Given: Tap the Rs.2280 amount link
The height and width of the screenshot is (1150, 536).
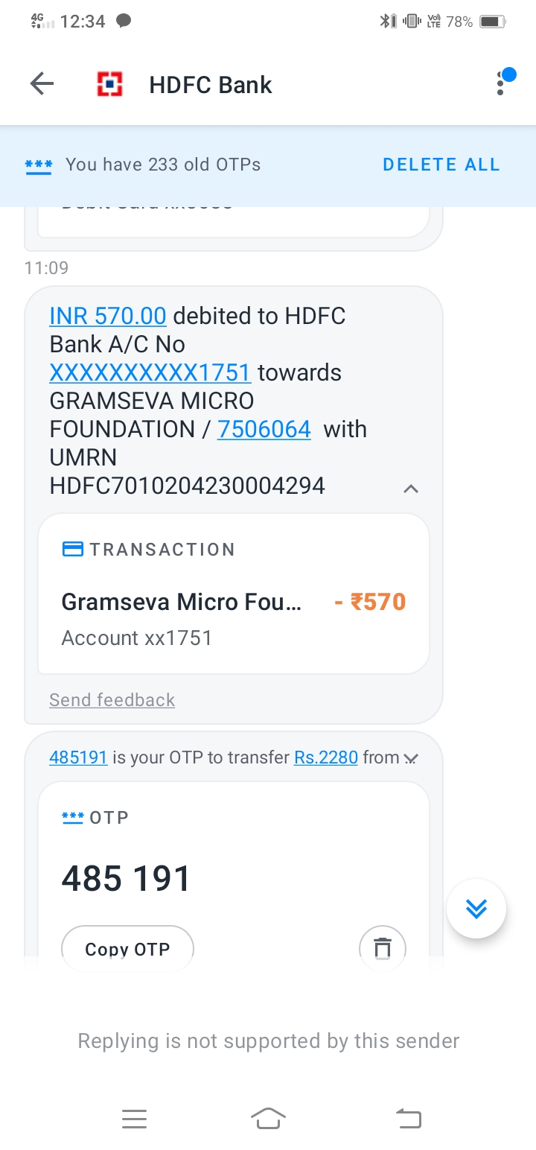Looking at the screenshot, I should pyautogui.click(x=326, y=757).
